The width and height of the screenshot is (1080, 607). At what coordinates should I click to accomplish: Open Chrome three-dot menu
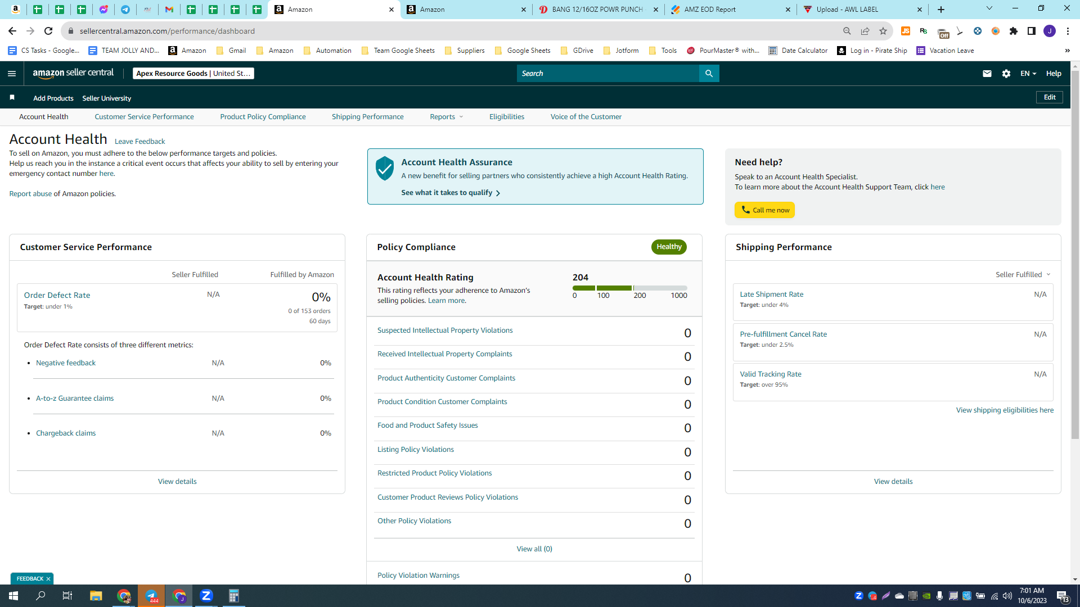(1068, 31)
